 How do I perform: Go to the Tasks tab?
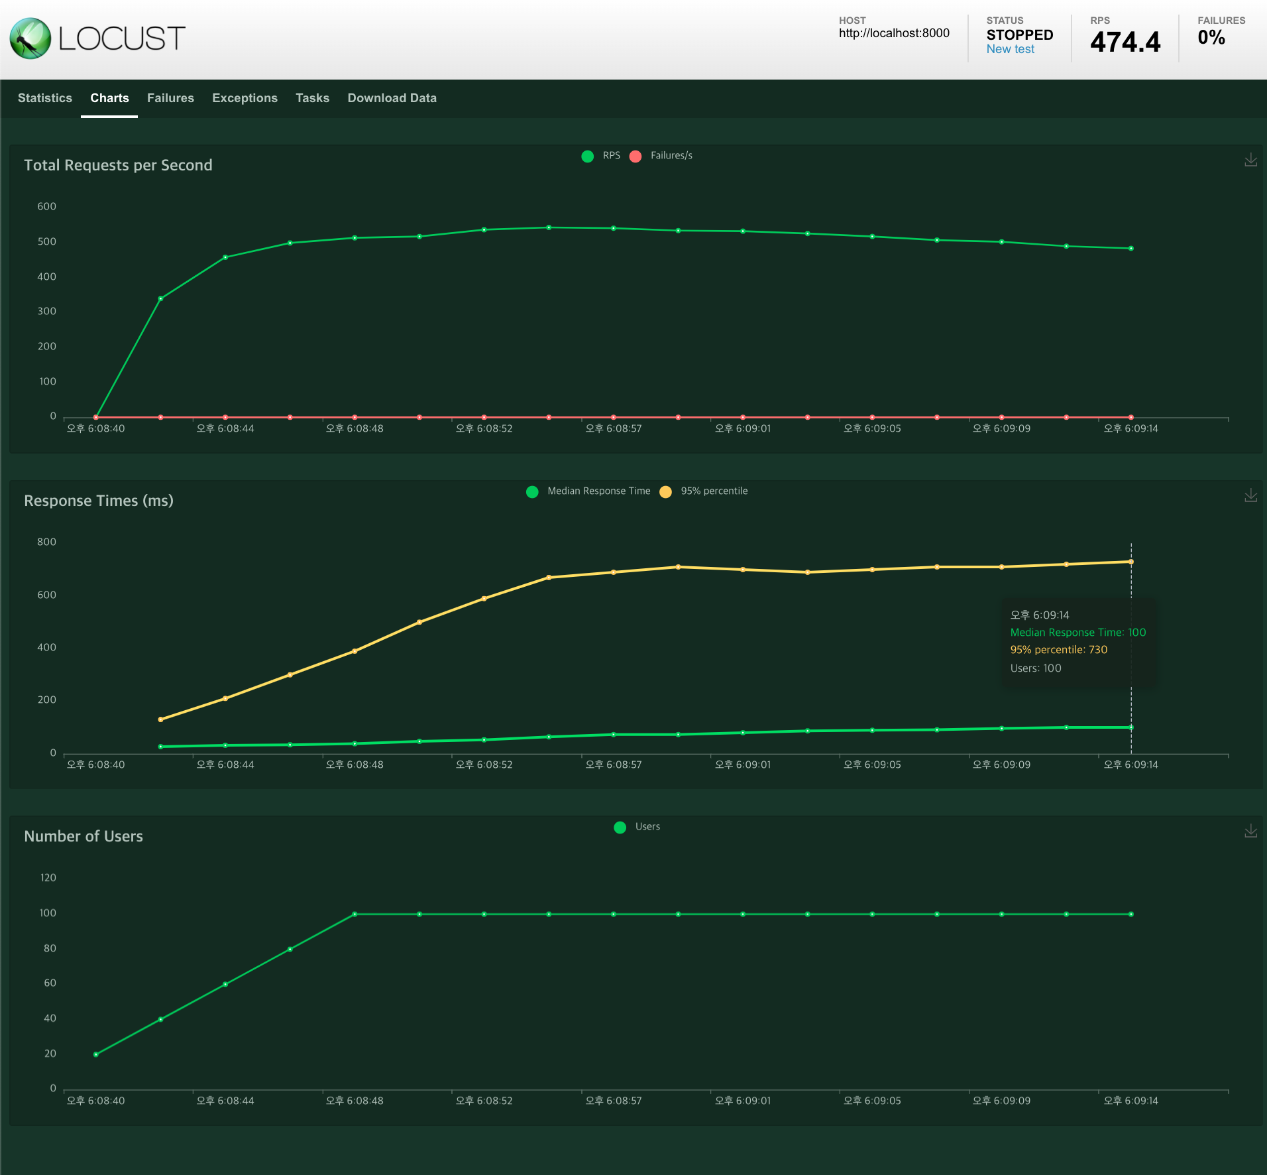[x=312, y=98]
